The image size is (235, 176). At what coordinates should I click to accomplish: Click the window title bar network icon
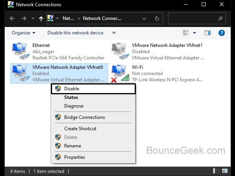[11, 4]
